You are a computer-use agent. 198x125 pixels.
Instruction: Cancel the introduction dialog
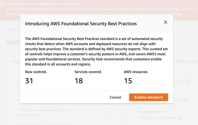115,97
